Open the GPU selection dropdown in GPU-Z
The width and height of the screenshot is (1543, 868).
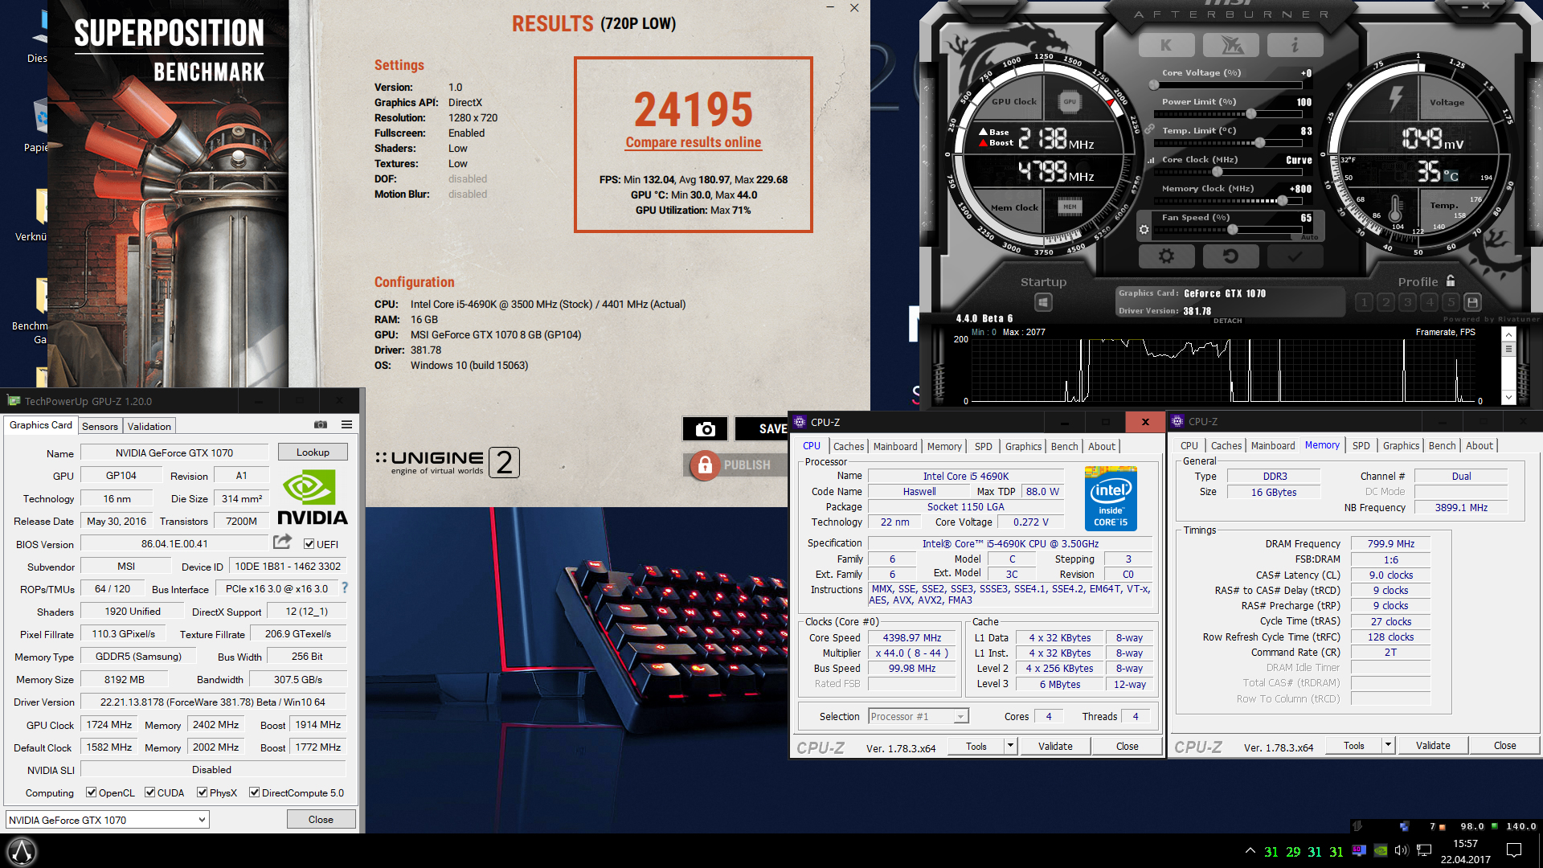[x=202, y=820]
